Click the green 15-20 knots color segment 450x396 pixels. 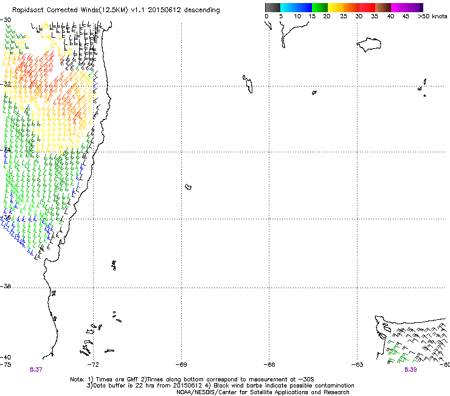point(320,7)
